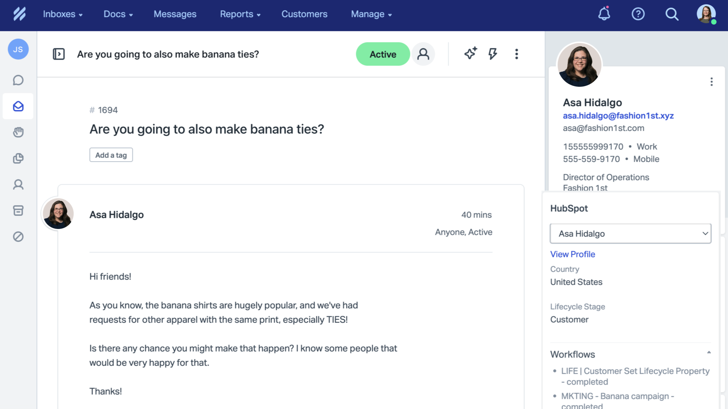The height and width of the screenshot is (409, 728).
Task: Click the help question mark icon
Action: coord(638,14)
